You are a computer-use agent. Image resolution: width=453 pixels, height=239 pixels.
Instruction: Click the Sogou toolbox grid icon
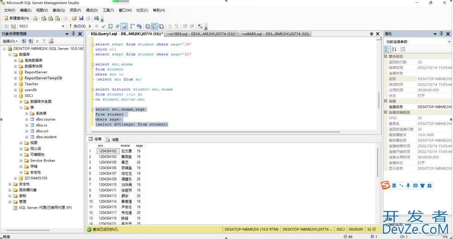429,185
